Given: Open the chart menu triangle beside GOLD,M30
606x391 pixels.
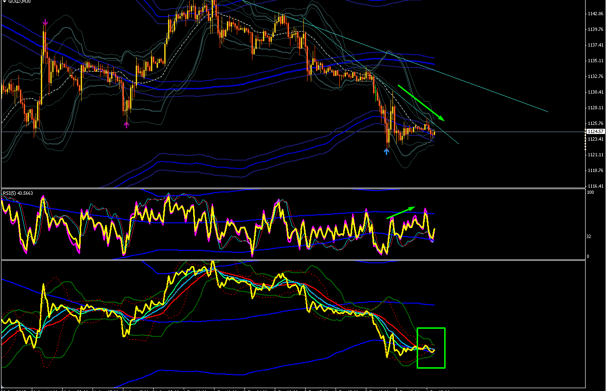Looking at the screenshot, I should tap(4, 1).
